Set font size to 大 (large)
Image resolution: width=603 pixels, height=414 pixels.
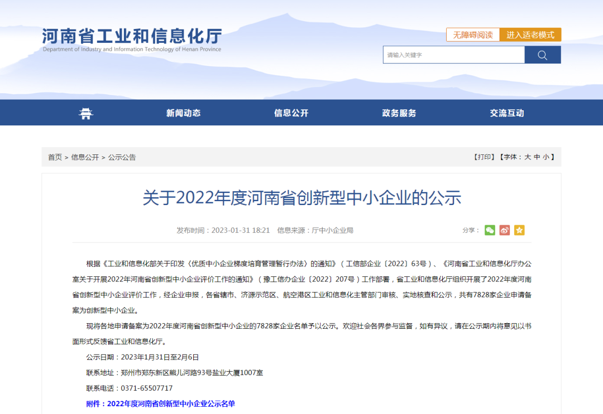pos(527,157)
